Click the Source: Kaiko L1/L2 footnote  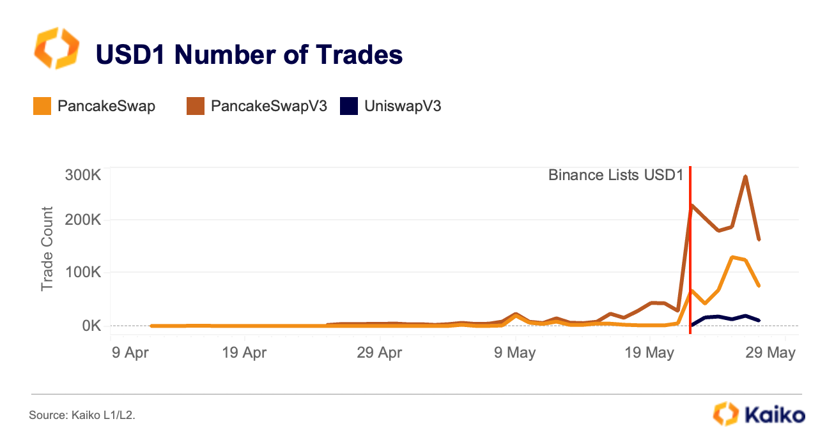(x=82, y=415)
